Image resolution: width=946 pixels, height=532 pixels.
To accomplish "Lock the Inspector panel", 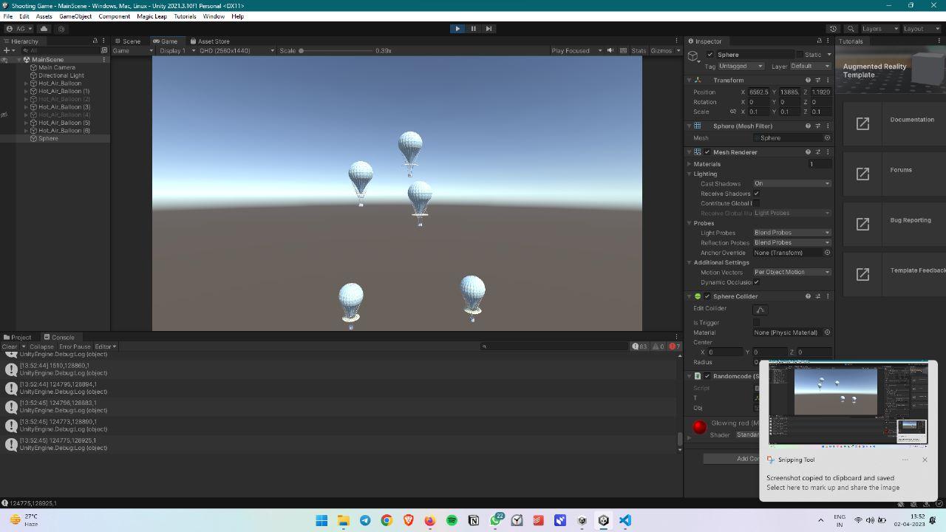I will pos(819,41).
